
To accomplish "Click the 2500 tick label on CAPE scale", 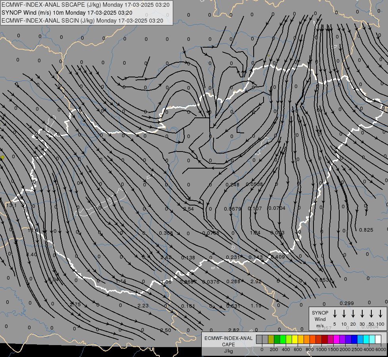I will click(x=357, y=349).
